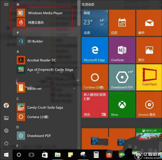The width and height of the screenshot is (162, 160).
Task: Open the OneNote tile
Action: (122, 50)
